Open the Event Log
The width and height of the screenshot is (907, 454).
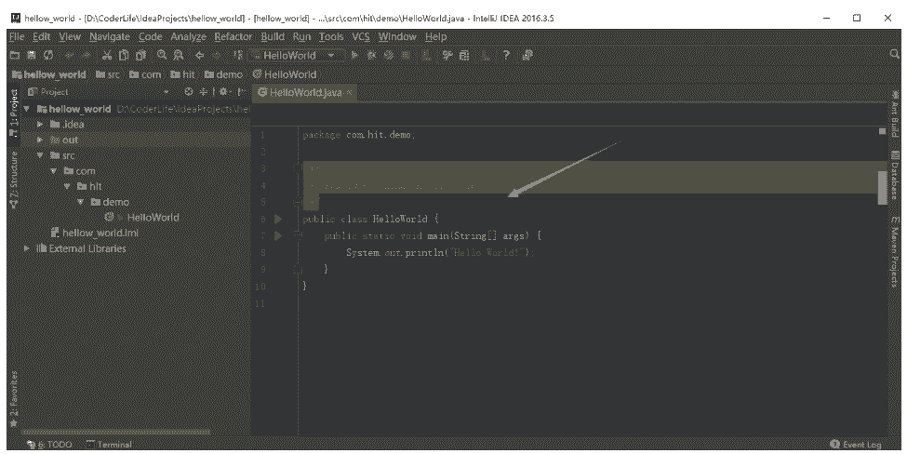[x=855, y=445]
